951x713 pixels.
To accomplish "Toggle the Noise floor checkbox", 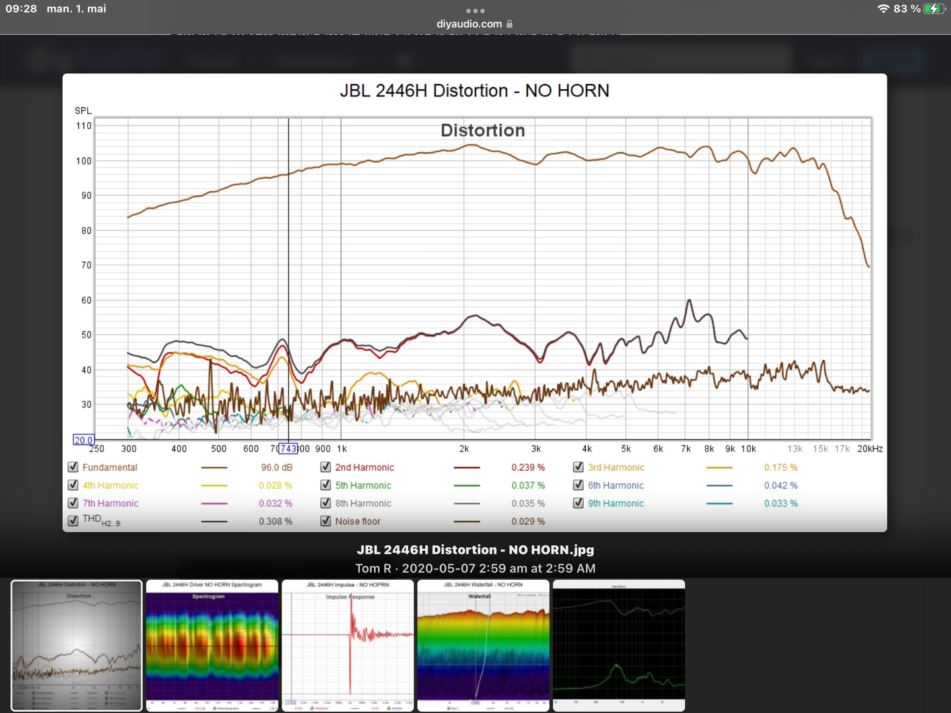I will 326,521.
